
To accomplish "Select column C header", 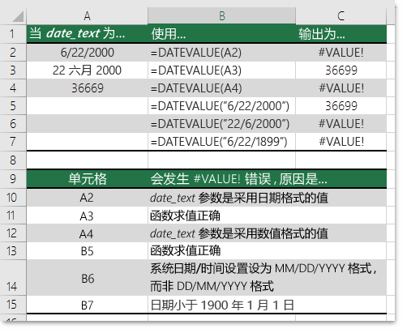I will pyautogui.click(x=341, y=16).
